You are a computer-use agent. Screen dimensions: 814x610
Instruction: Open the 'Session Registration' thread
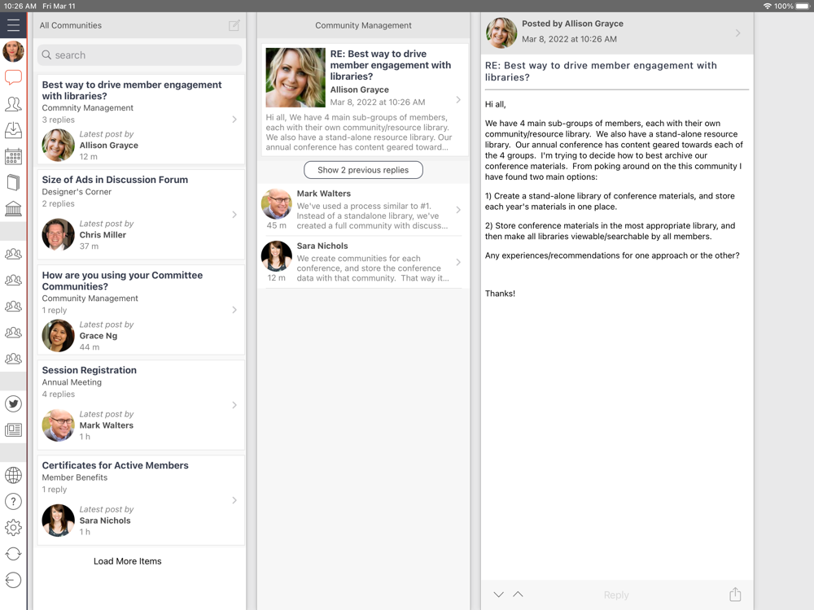tap(141, 404)
